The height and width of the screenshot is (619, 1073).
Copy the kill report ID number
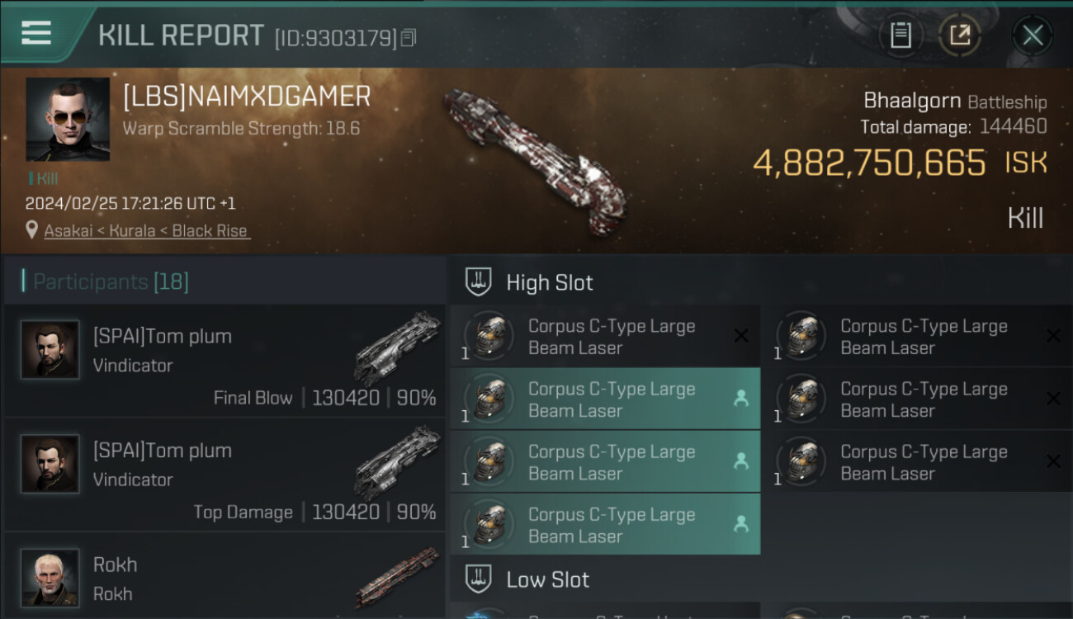(409, 38)
